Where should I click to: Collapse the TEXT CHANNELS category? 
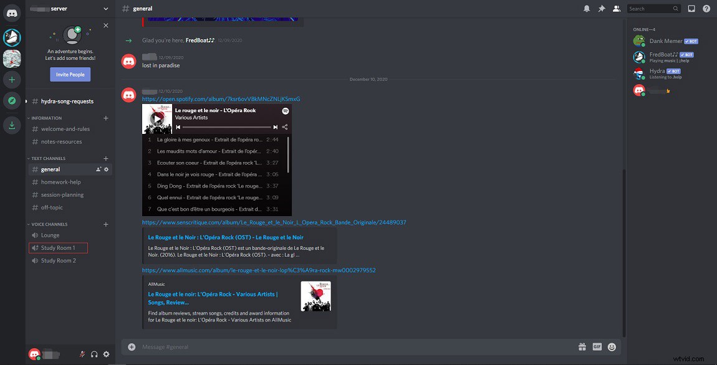48,158
